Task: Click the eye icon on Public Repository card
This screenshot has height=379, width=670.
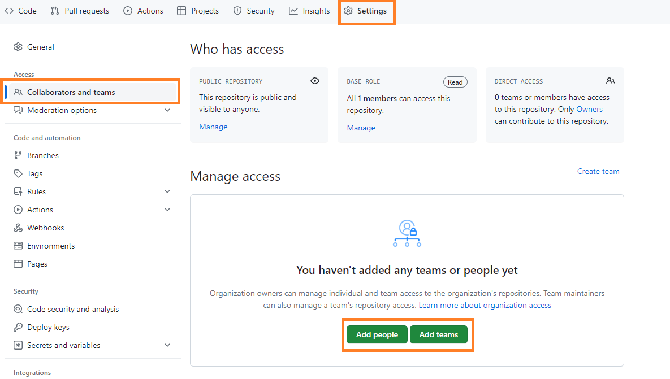Action: coord(315,81)
